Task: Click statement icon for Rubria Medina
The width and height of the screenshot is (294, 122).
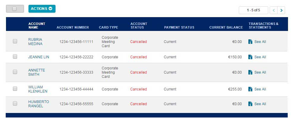Action: pyautogui.click(x=250, y=42)
